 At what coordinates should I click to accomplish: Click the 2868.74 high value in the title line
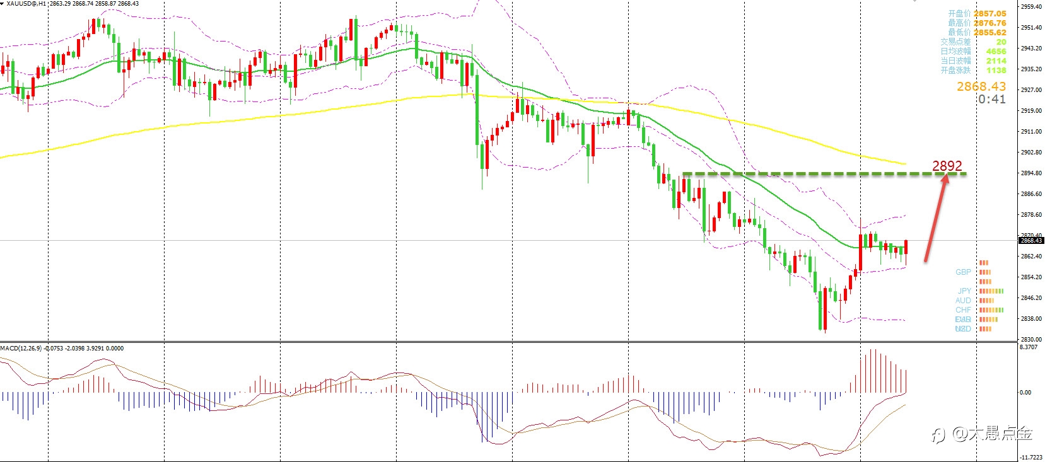[83, 4]
